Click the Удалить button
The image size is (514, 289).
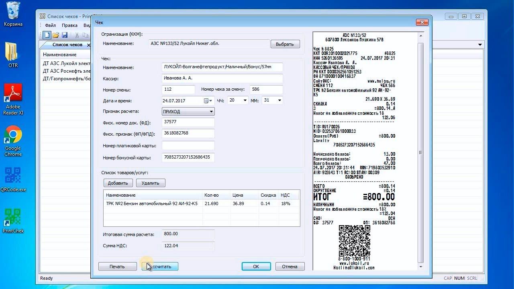tap(151, 183)
